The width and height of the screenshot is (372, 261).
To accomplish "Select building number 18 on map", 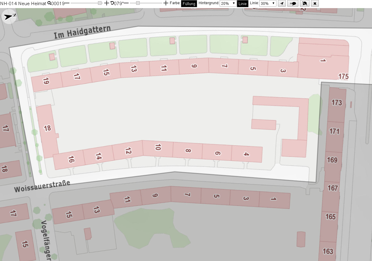I will click(47, 129).
